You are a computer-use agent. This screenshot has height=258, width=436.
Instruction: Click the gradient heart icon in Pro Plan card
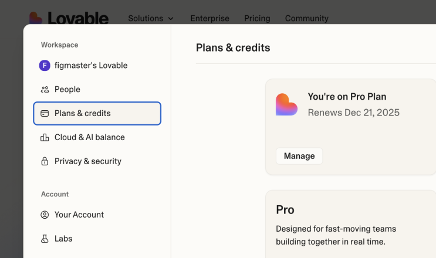tap(286, 104)
